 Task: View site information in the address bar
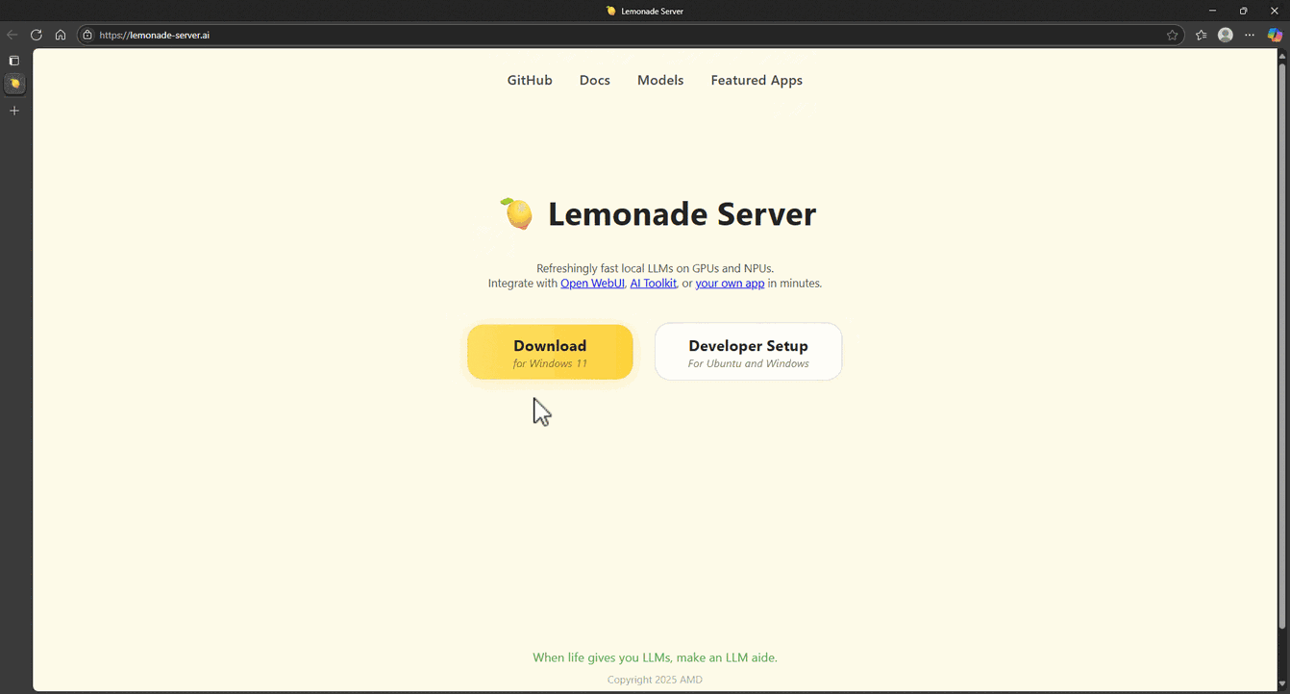point(87,35)
